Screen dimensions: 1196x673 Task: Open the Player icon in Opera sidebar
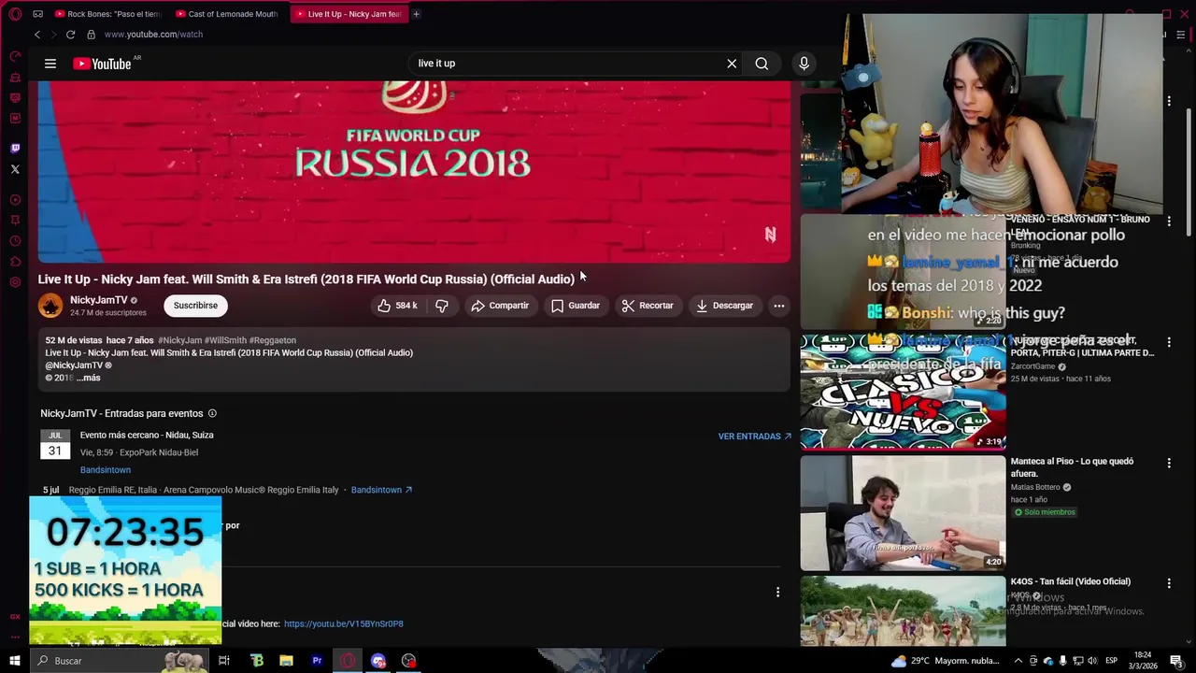coord(15,200)
